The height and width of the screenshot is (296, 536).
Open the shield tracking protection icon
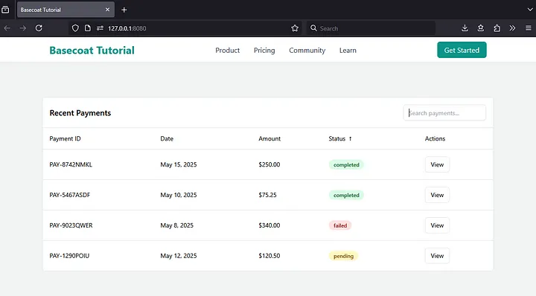click(x=75, y=28)
